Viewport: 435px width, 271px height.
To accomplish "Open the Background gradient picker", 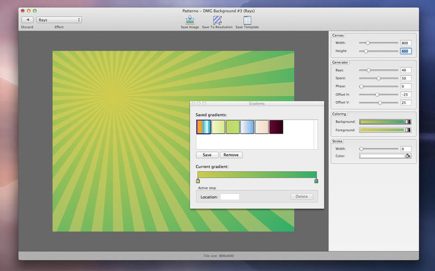I will pos(385,121).
